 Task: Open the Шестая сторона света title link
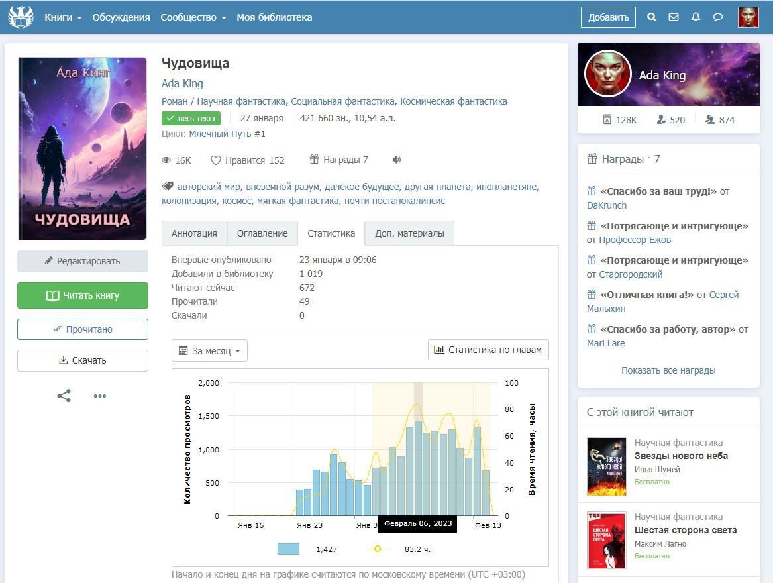click(x=686, y=530)
